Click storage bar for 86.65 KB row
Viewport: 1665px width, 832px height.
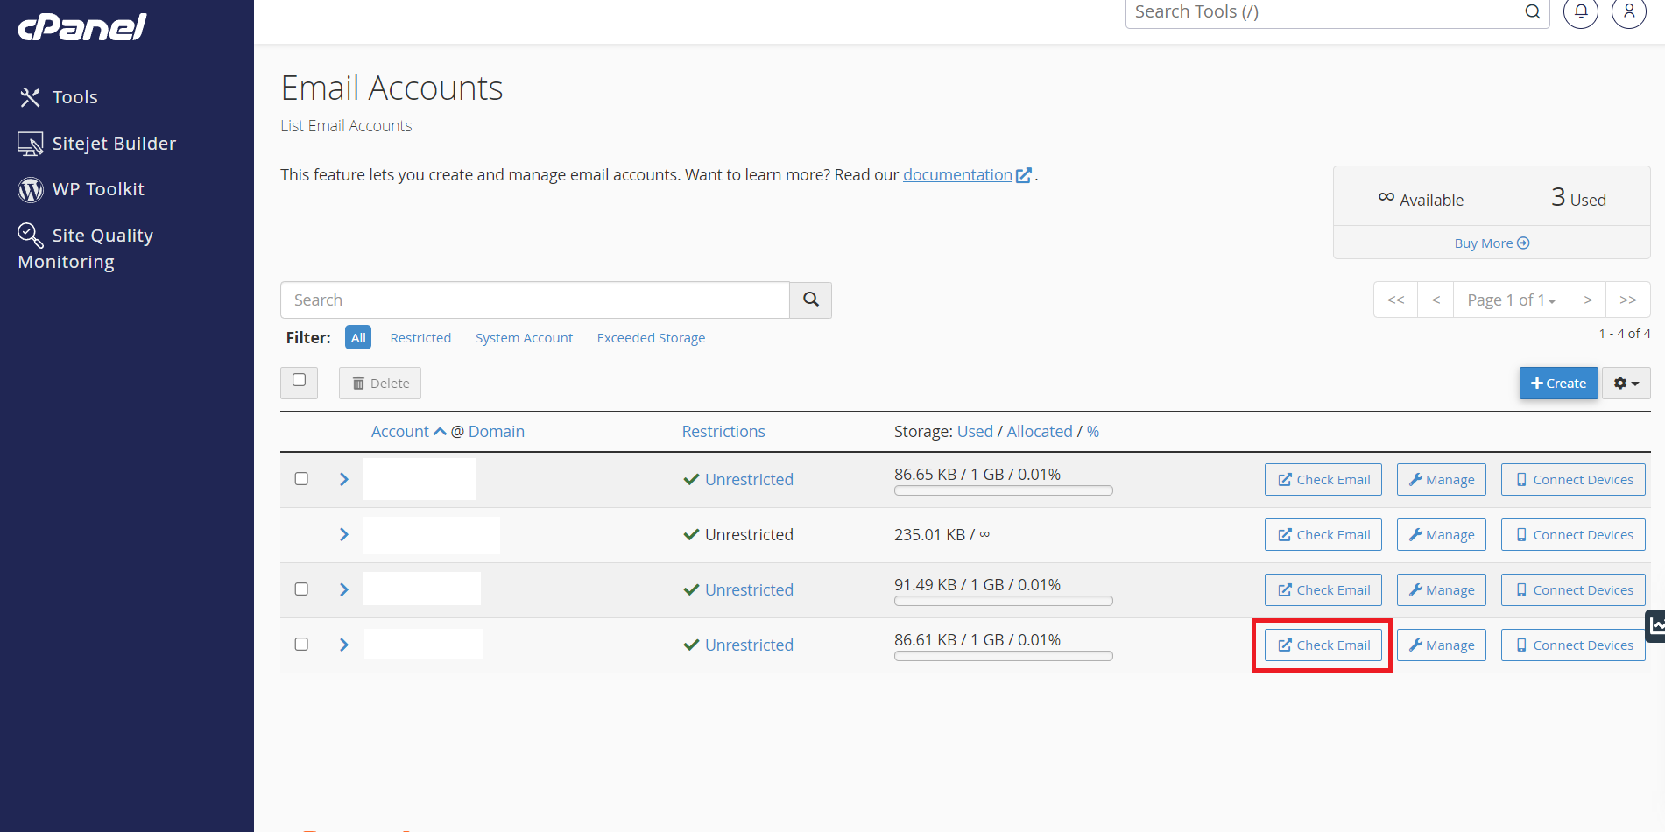(1004, 490)
